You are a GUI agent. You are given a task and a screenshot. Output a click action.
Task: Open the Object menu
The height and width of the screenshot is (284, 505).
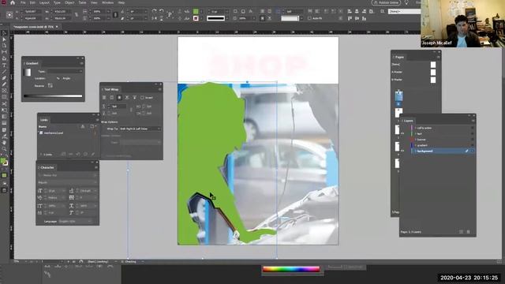point(69,2)
